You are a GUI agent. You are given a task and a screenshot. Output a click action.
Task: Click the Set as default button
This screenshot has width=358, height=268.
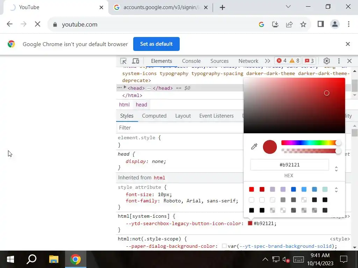(x=156, y=44)
